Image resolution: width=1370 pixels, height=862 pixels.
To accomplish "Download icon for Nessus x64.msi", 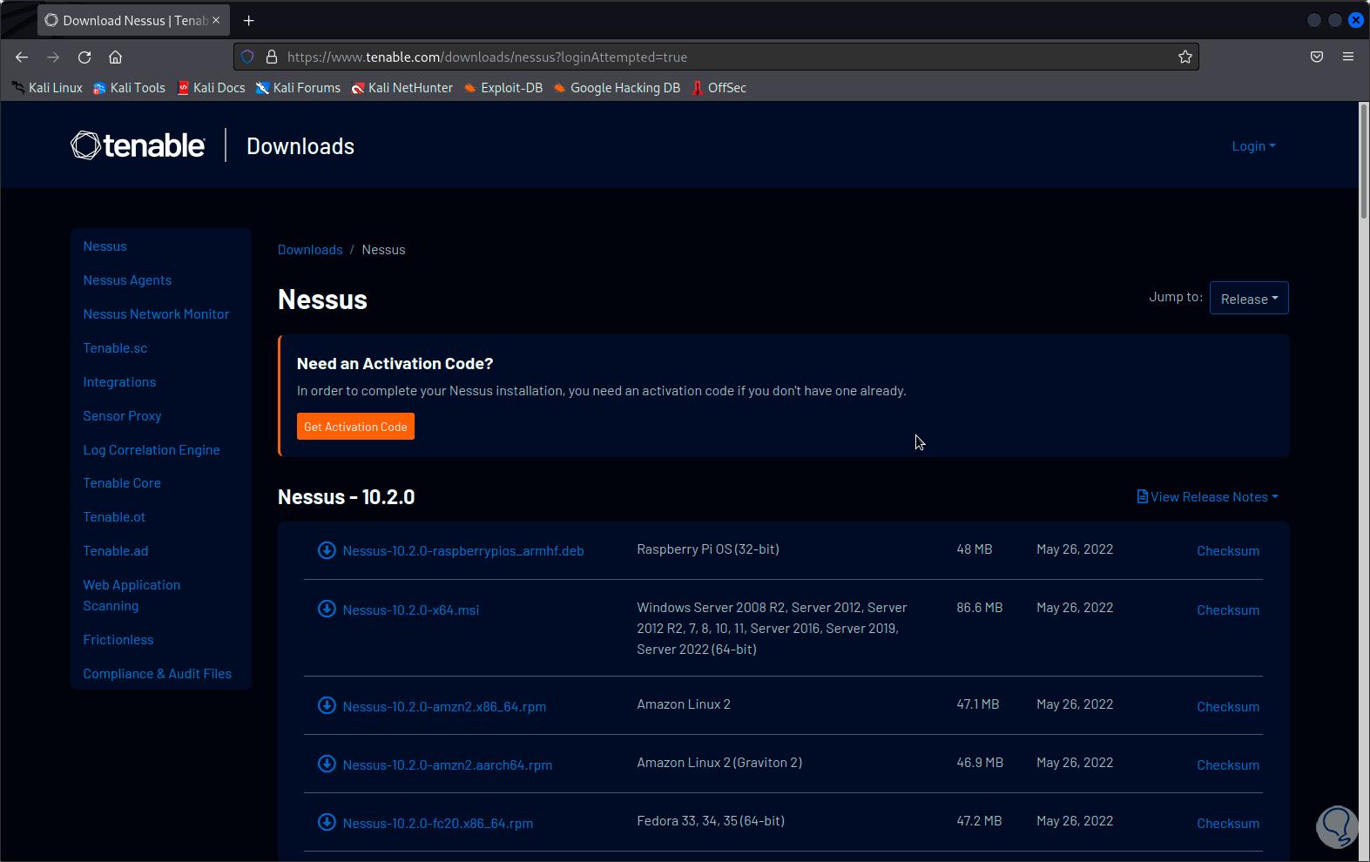I will (x=327, y=609).
